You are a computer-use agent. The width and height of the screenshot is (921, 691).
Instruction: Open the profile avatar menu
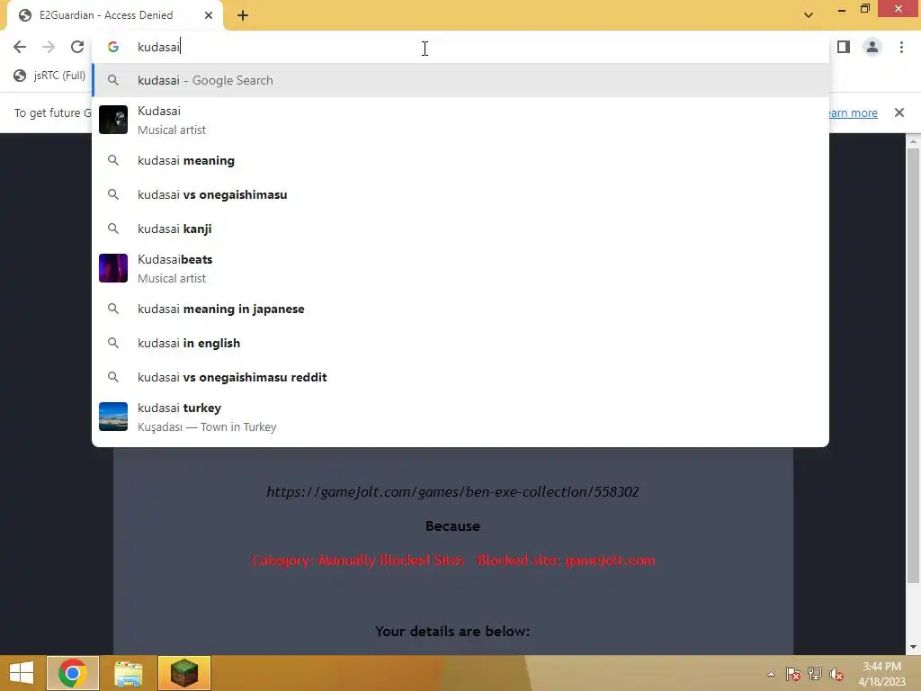872,47
